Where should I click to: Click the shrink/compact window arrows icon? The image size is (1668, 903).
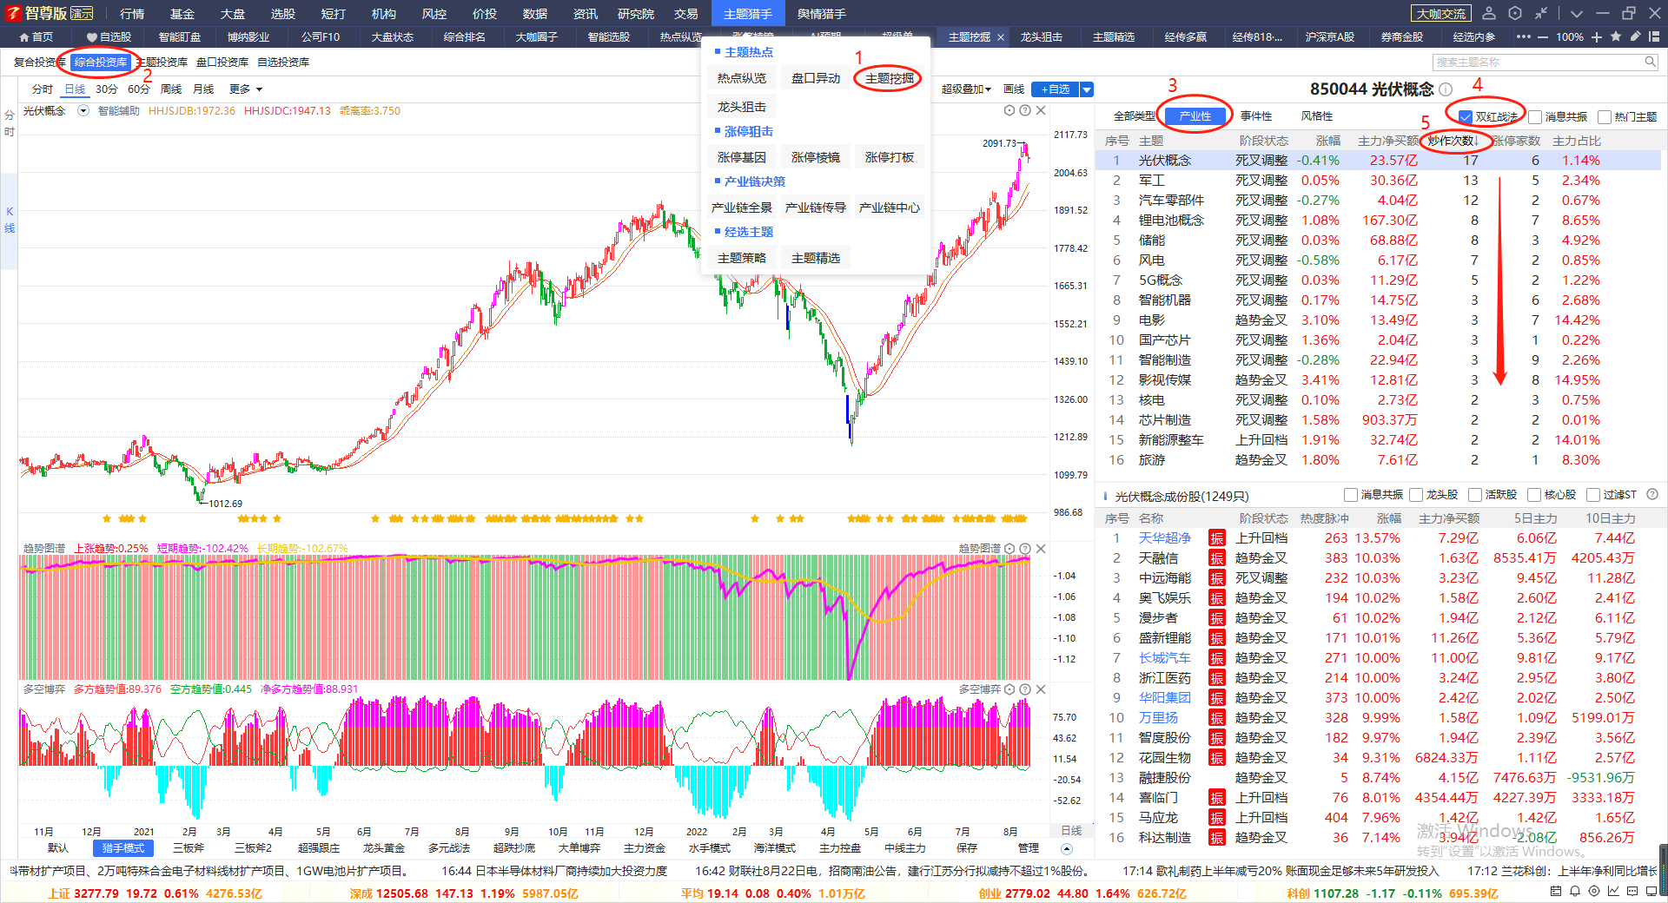pos(1540,13)
